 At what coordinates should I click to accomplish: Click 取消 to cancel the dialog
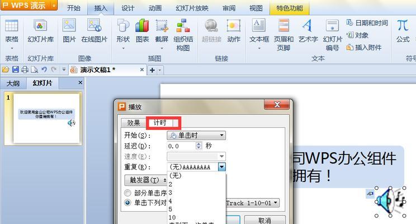(264, 220)
